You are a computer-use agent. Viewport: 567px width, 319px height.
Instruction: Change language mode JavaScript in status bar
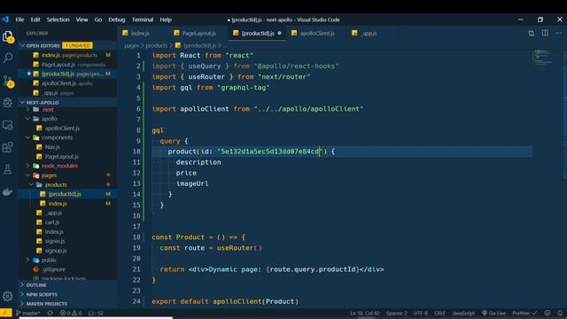(x=463, y=313)
